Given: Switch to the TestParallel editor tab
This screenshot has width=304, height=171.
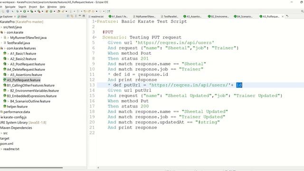Looking at the screenshot, I should tap(169, 17).
